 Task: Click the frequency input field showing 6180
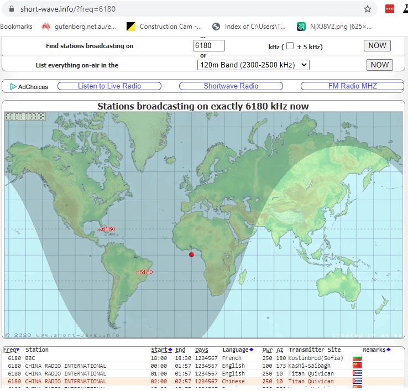pos(208,45)
